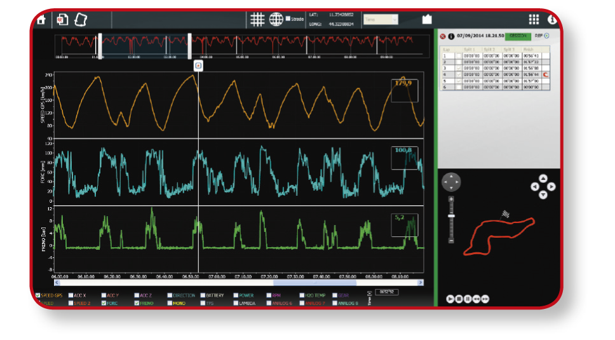Screen dimensions: 615x340
Task: Open the Time dropdown in the toolbar
Action: 381,19
